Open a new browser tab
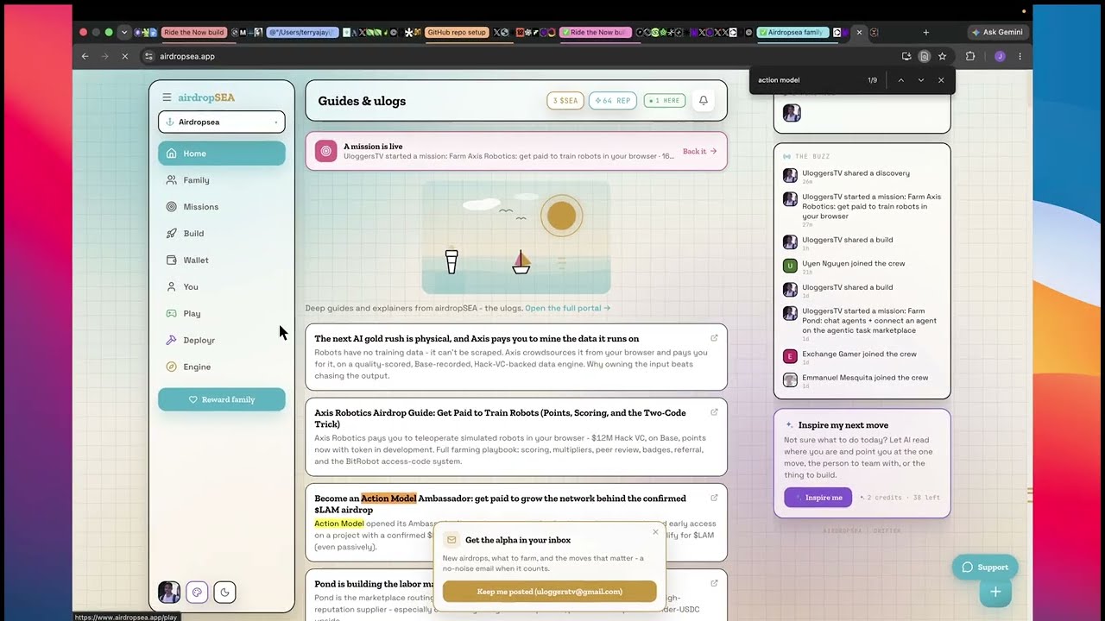Image resolution: width=1105 pixels, height=621 pixels. [x=926, y=33]
